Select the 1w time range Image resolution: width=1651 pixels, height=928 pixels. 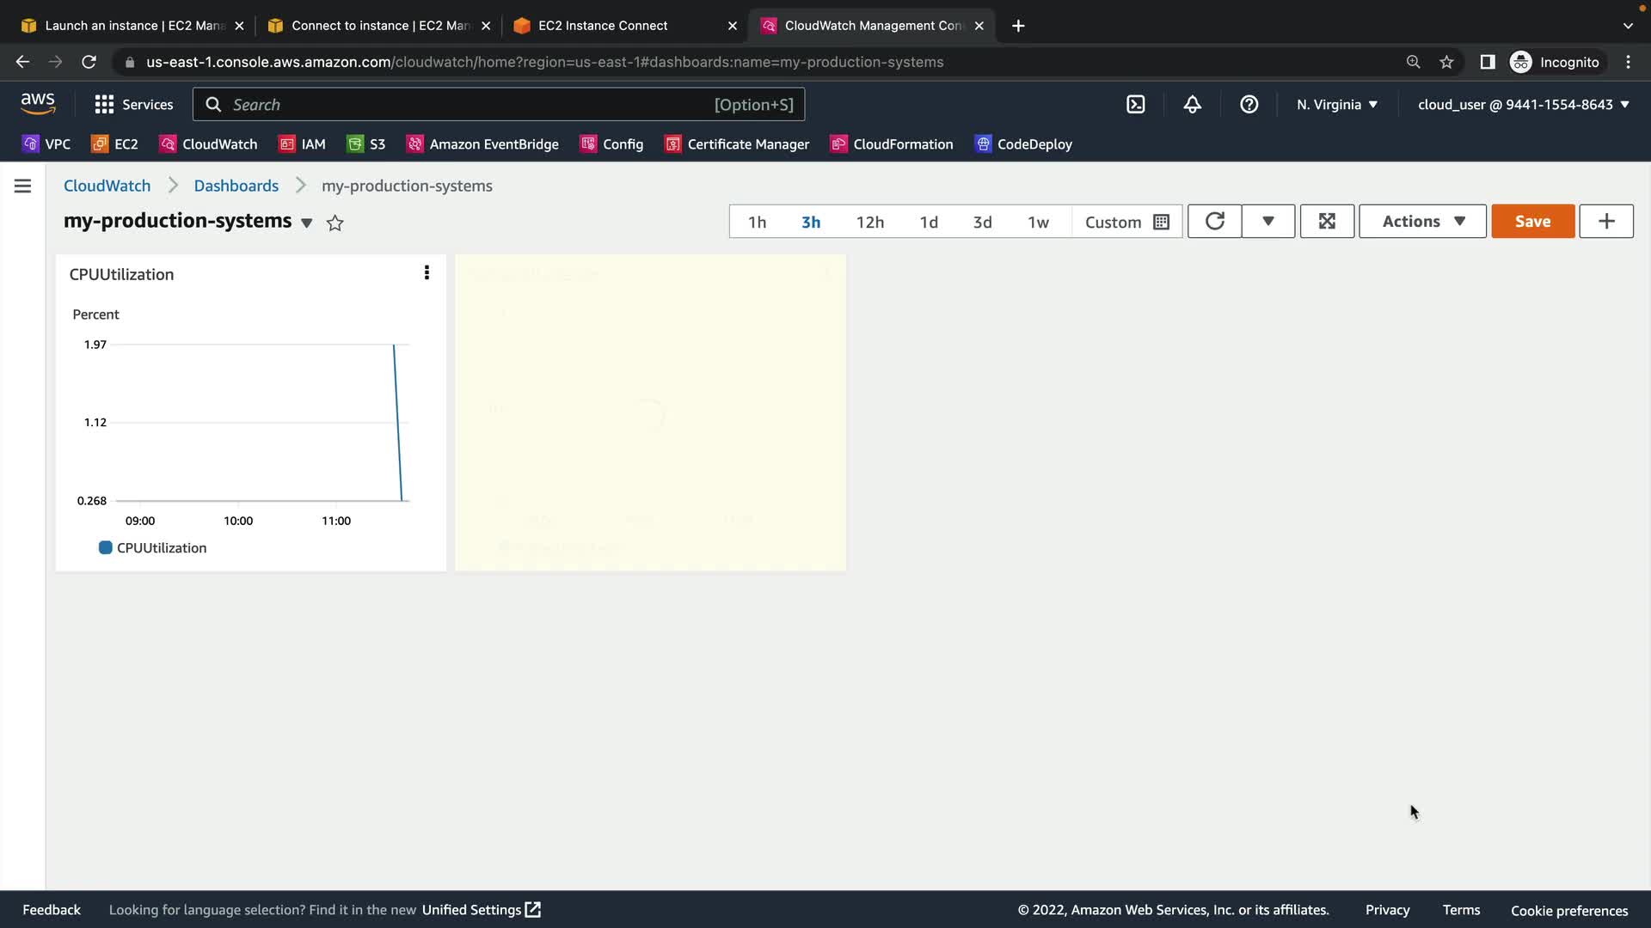pos(1038,222)
